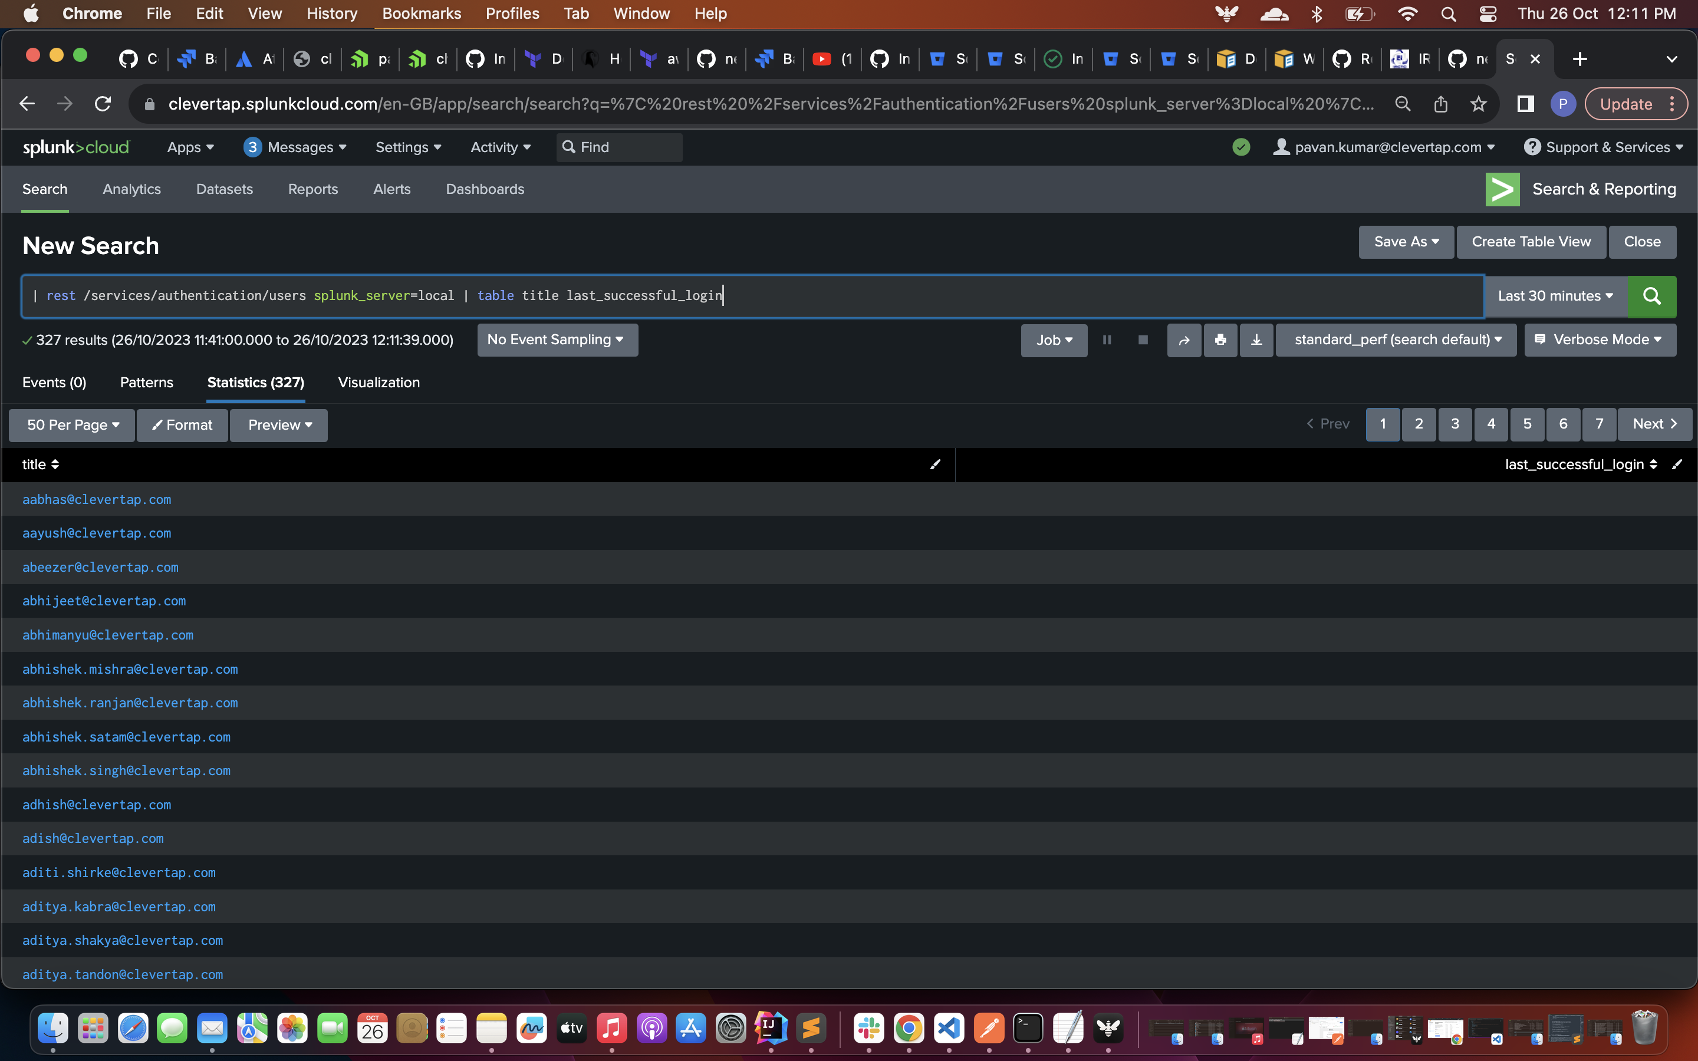Open the 50 Per Page dropdown
1698x1061 pixels.
pos(71,425)
